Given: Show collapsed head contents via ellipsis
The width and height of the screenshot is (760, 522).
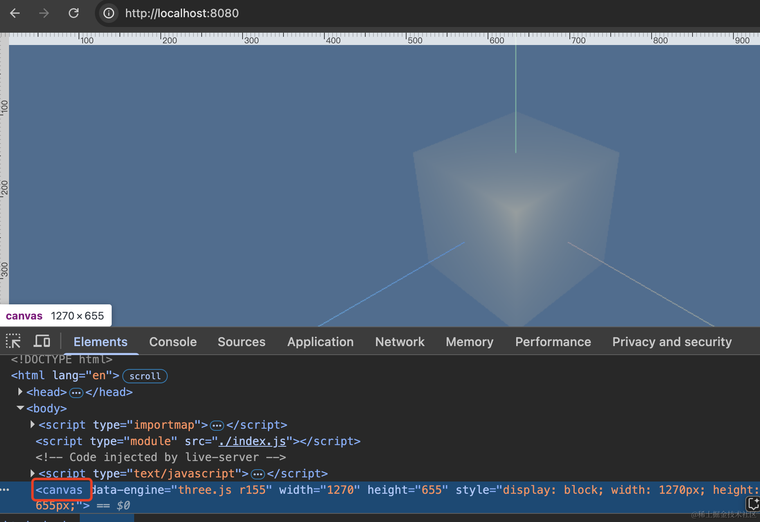Looking at the screenshot, I should (76, 393).
